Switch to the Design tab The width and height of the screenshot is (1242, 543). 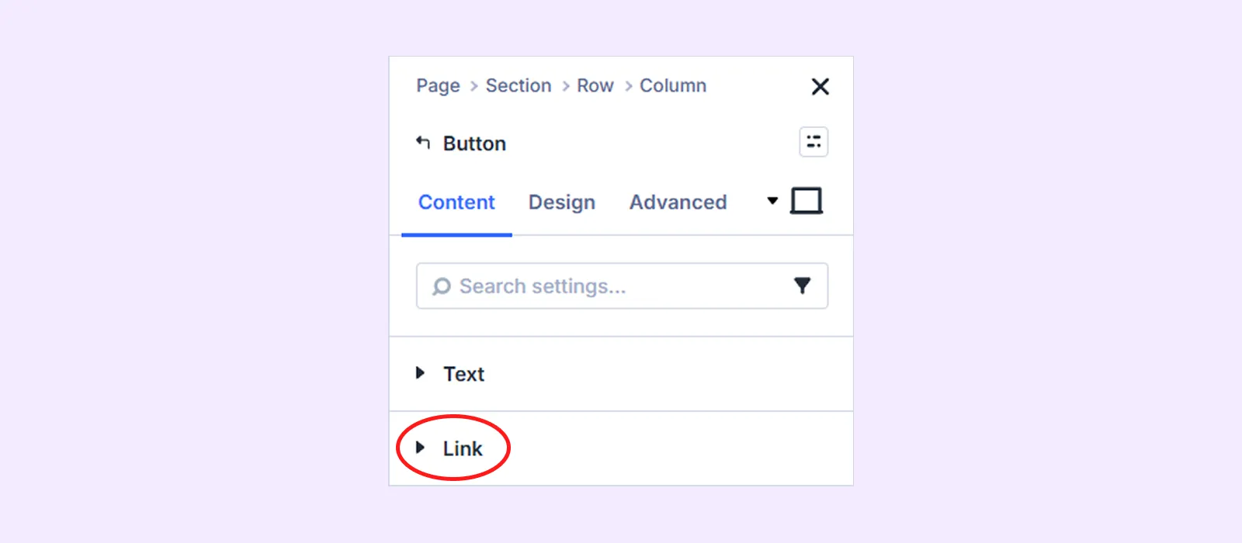coord(562,202)
